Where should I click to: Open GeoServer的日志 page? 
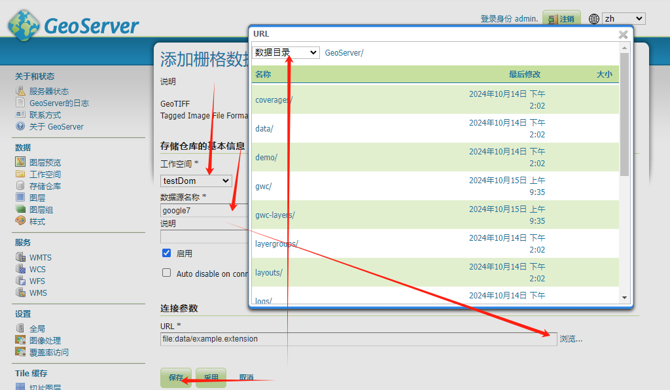point(59,103)
